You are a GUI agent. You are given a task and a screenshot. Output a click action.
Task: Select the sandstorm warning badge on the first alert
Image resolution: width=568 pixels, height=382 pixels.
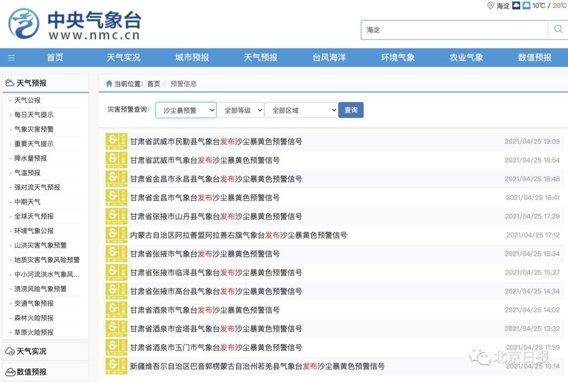pyautogui.click(x=116, y=141)
